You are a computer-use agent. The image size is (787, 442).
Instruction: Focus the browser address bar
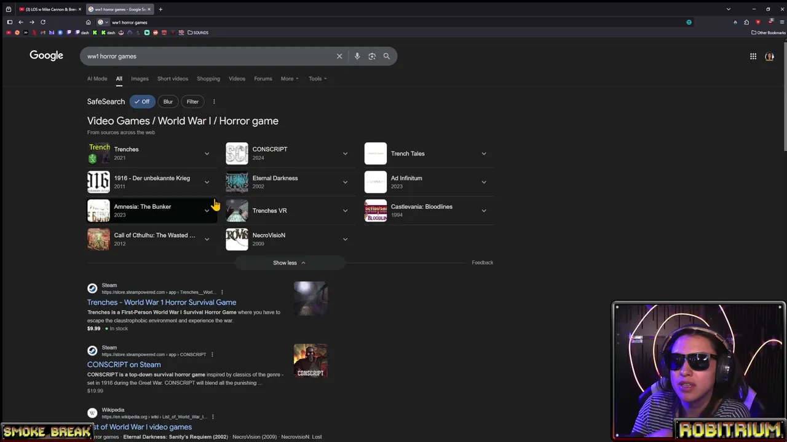click(x=393, y=22)
